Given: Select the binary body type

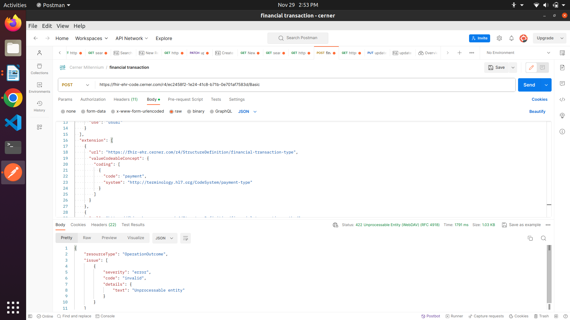Looking at the screenshot, I should pos(196,111).
